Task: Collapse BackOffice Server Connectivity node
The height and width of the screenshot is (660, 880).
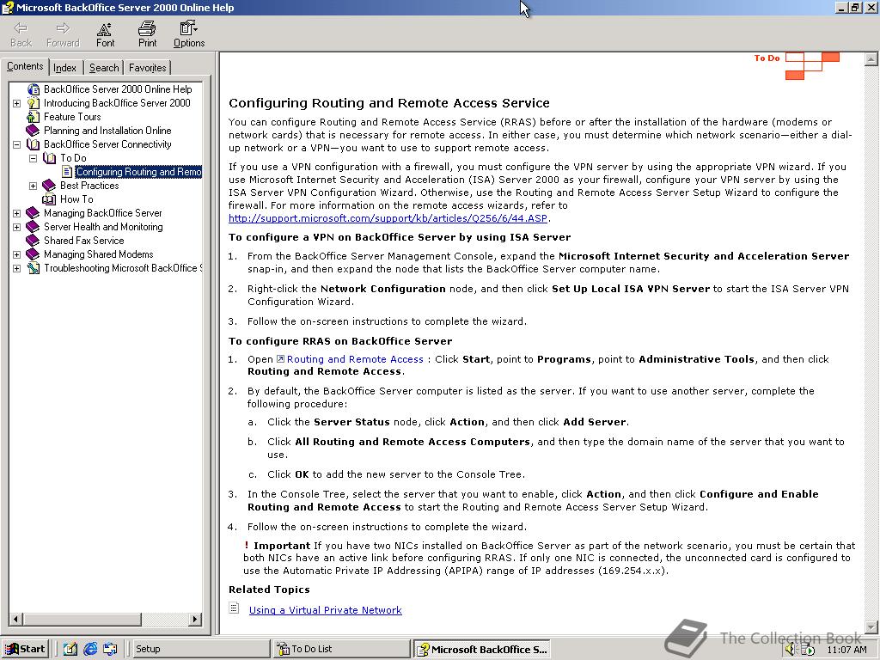Action: [x=17, y=144]
